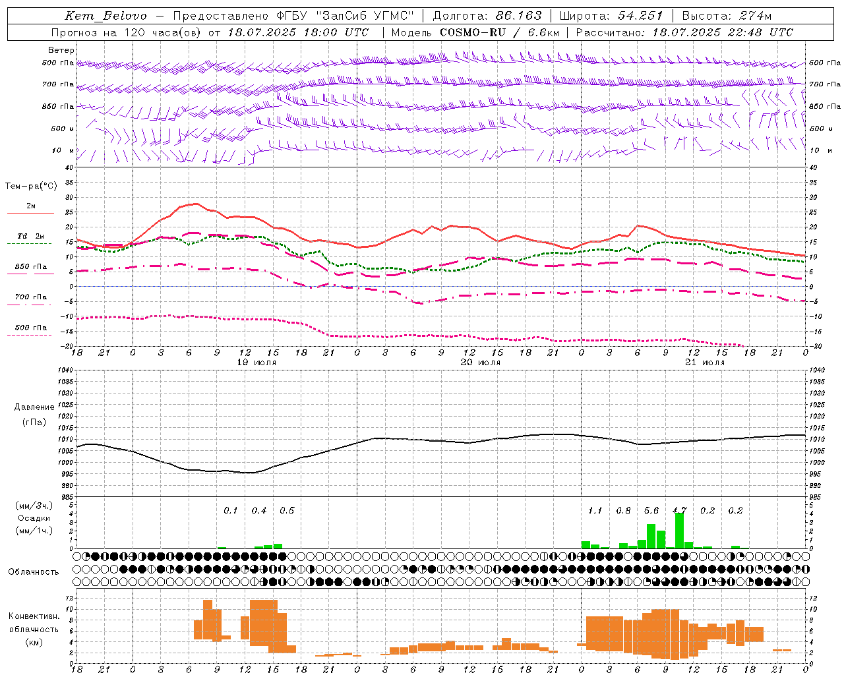The width and height of the screenshot is (844, 675).
Task: Click the 5.6 precipitation total
Action: pos(651,510)
